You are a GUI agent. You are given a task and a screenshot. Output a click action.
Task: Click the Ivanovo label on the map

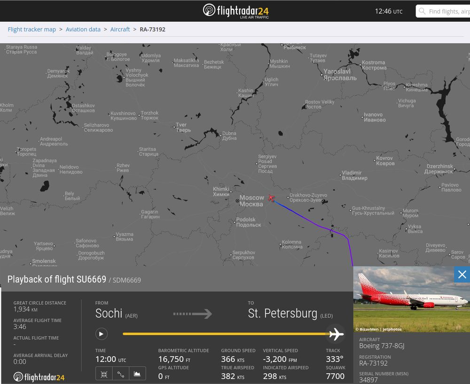click(x=375, y=117)
